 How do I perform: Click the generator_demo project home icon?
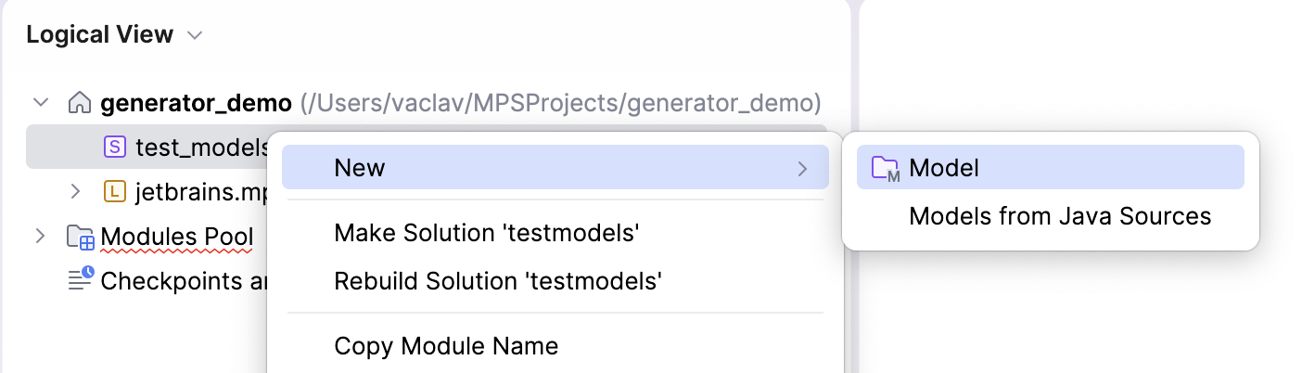coord(80,102)
